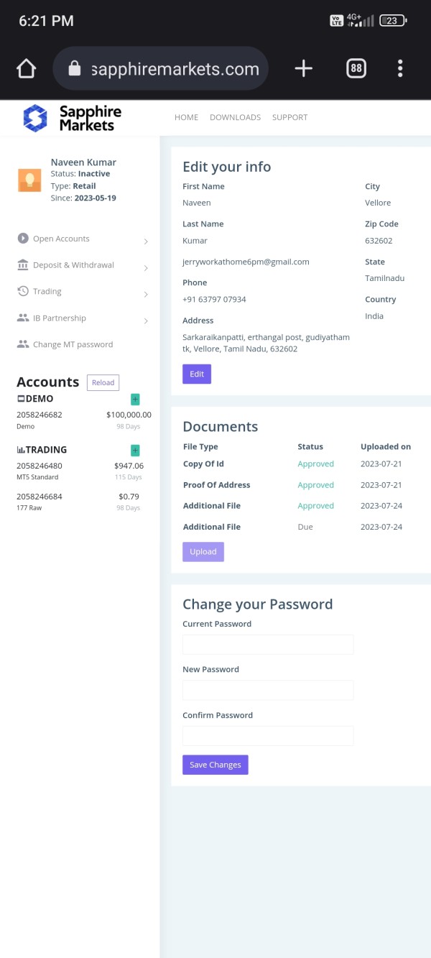Click the Trading history icon
The height and width of the screenshot is (958, 431).
pyautogui.click(x=23, y=291)
